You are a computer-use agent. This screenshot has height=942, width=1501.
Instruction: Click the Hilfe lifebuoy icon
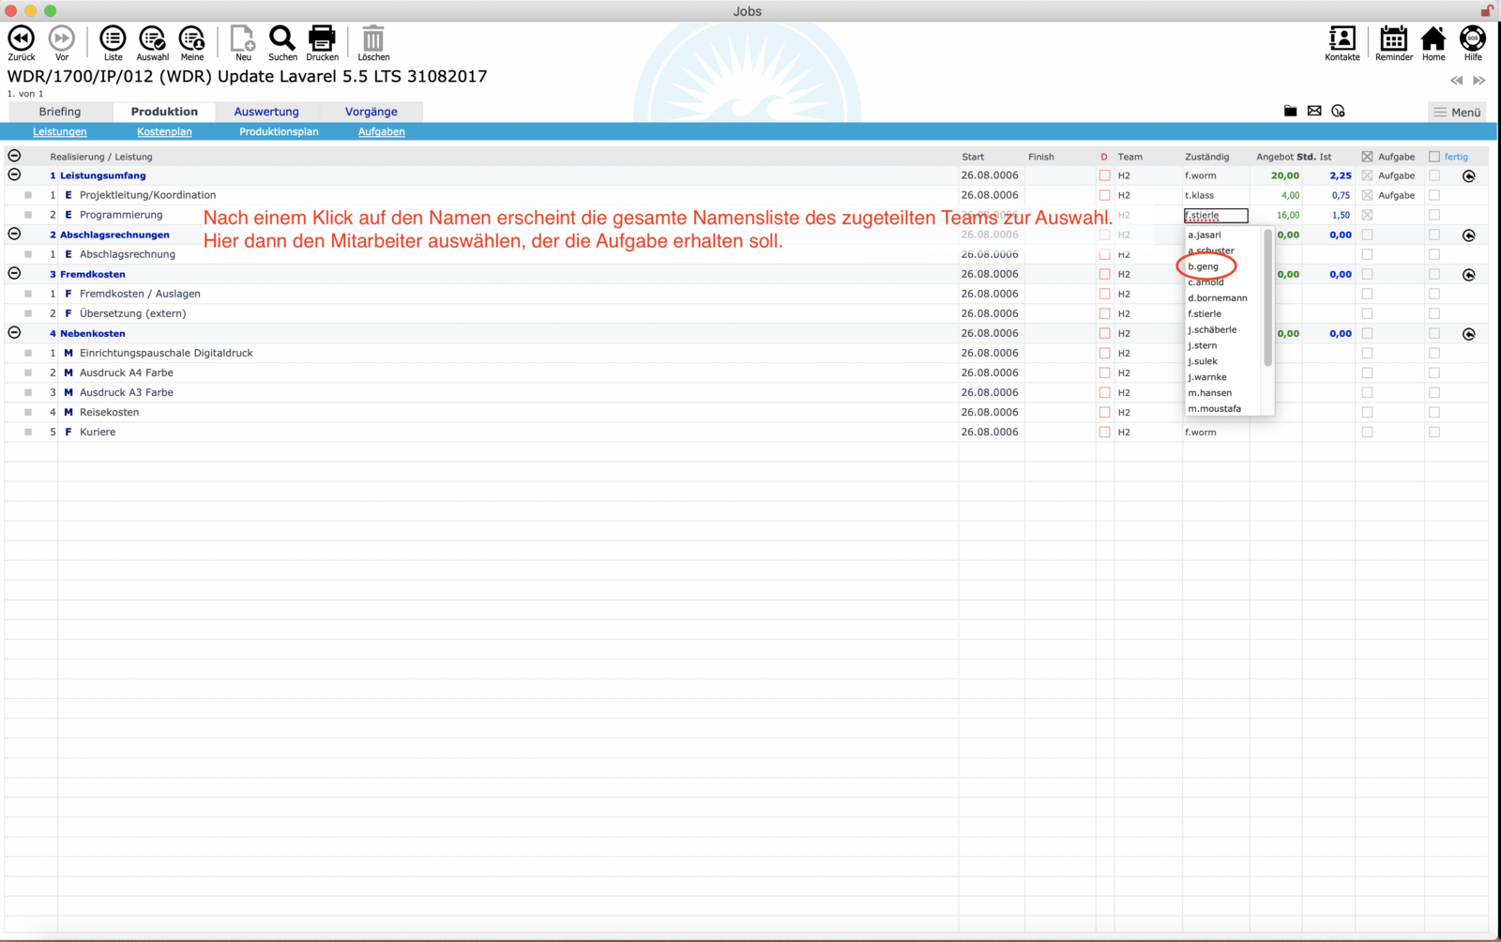tap(1472, 38)
